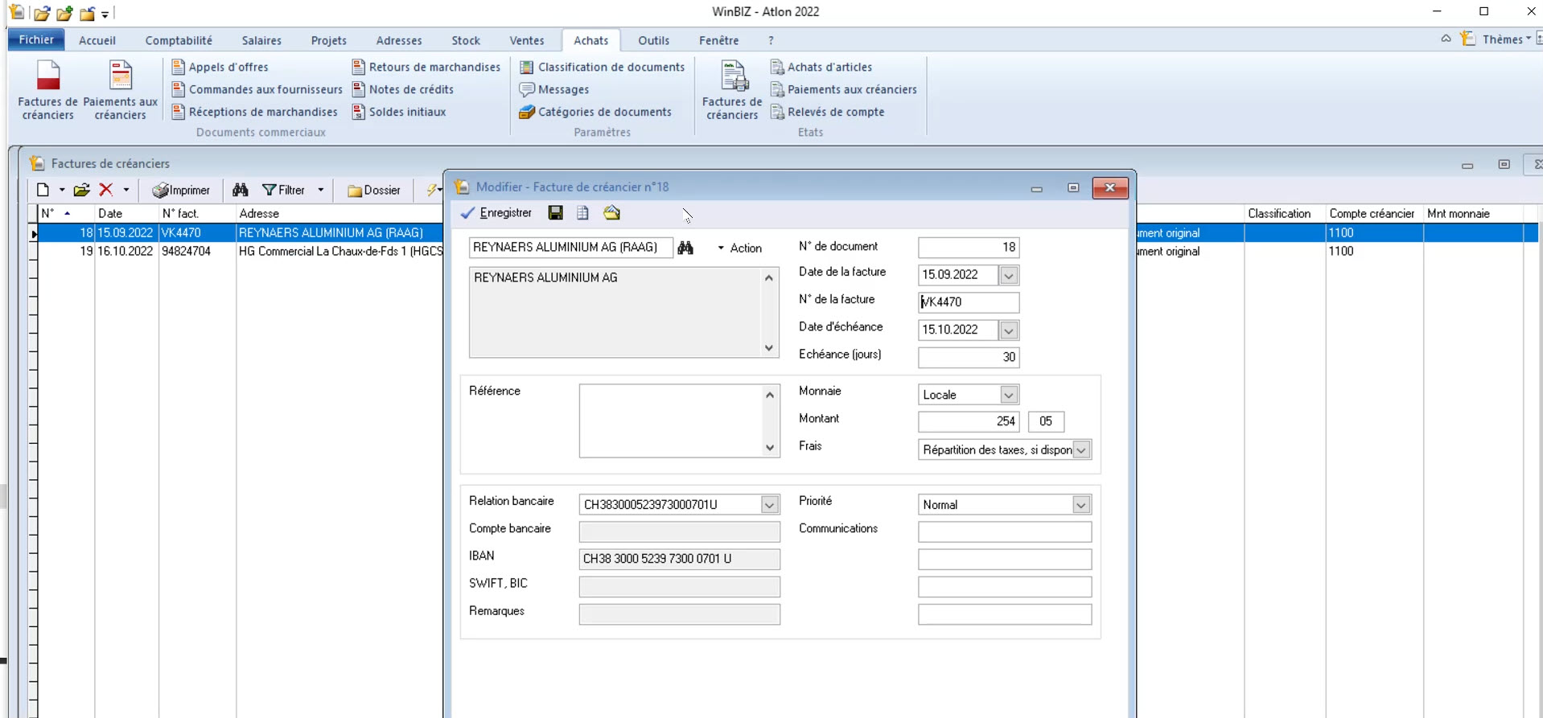This screenshot has height=718, width=1543.
Task: Open Classification de documents parameter
Action: (x=603, y=67)
